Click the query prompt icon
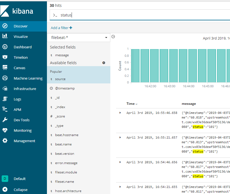The image size is (230, 194). pyautogui.click(x=55, y=15)
